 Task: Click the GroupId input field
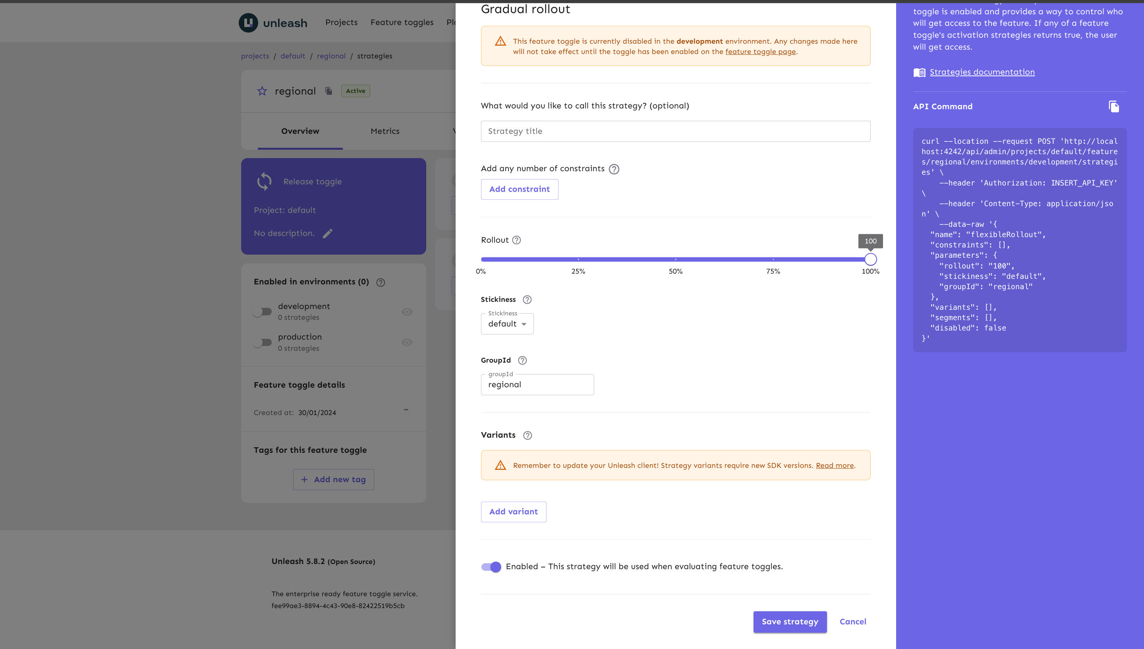point(537,384)
